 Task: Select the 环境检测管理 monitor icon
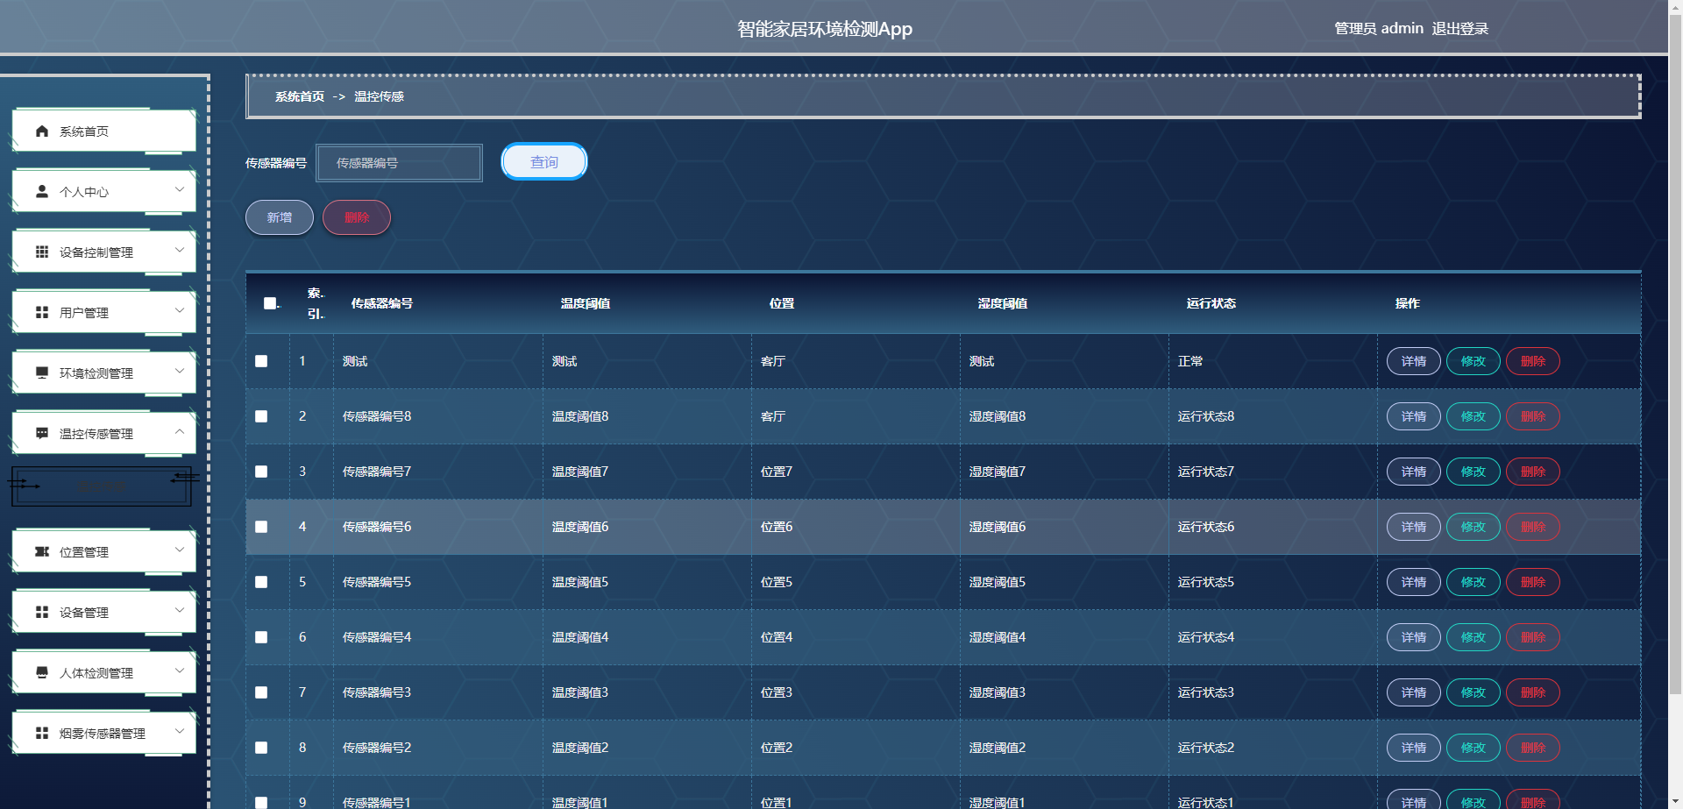click(x=40, y=372)
